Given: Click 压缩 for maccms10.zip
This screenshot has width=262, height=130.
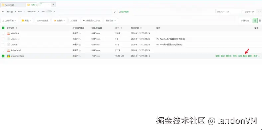Looking at the screenshot, I should pos(240,56).
